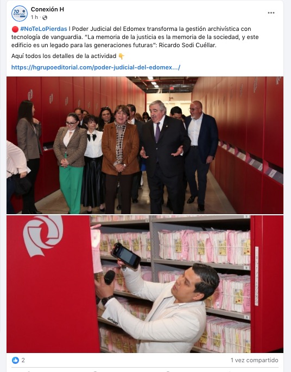This screenshot has height=372, width=291.
Task: Click the Aquí todos los detalles line
Action: [64, 56]
